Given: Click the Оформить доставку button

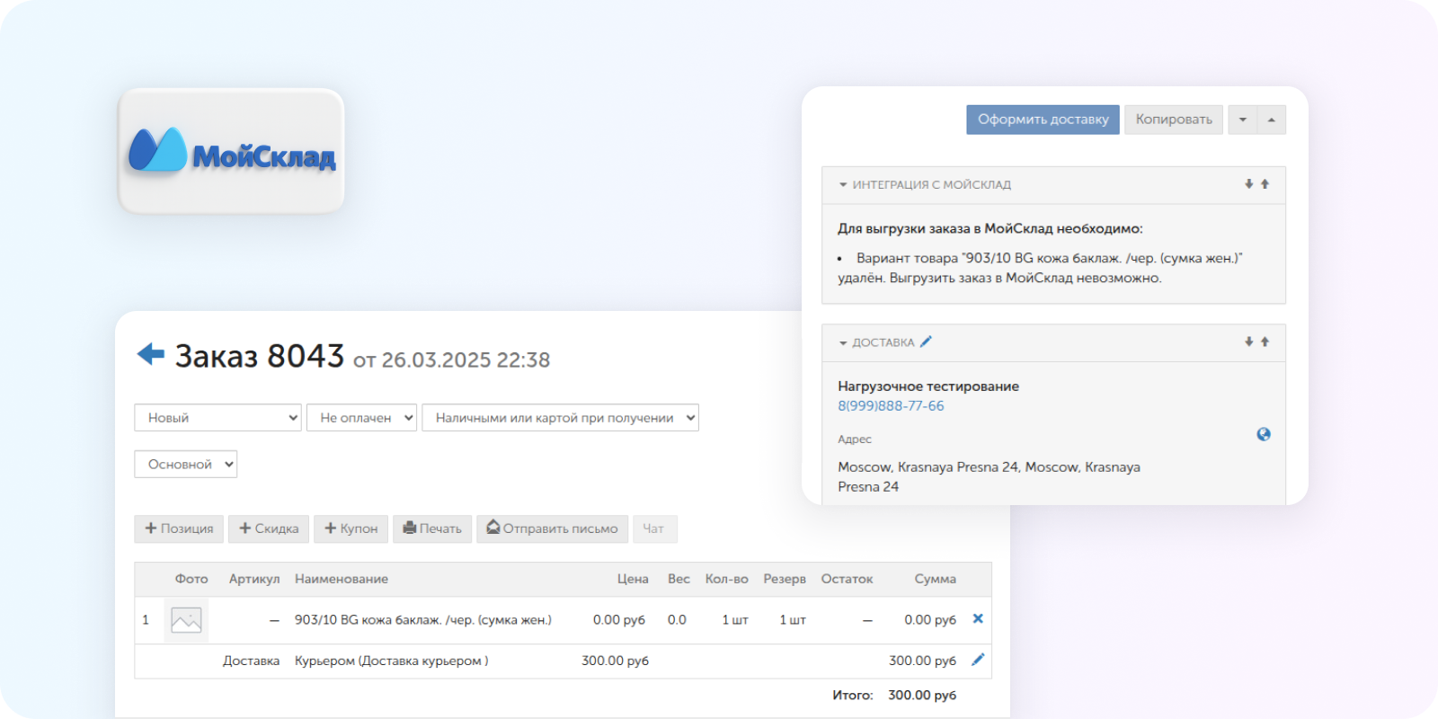Looking at the screenshot, I should coord(1043,120).
